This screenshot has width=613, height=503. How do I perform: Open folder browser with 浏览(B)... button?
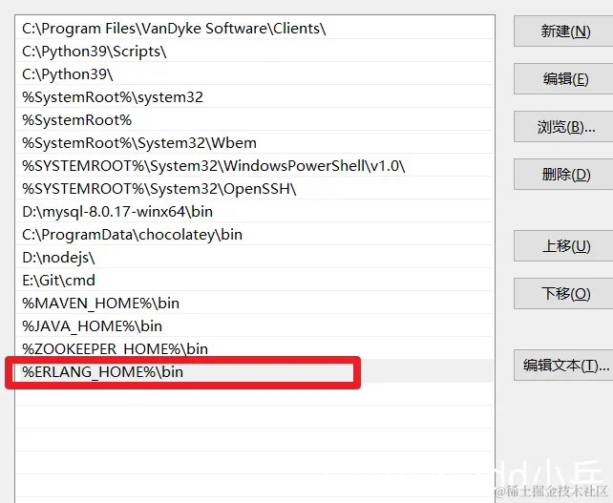(563, 127)
